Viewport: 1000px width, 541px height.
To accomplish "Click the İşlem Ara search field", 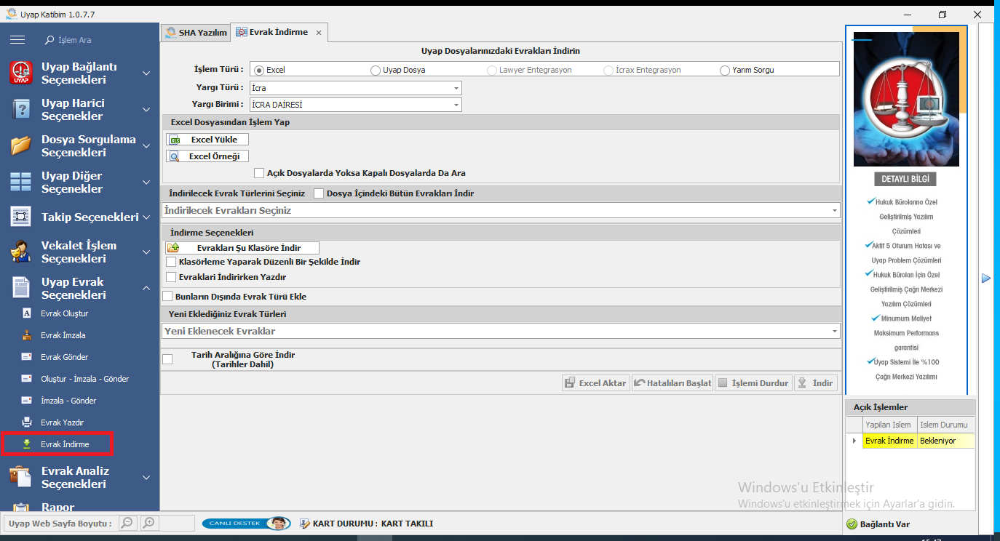I will pos(95,40).
